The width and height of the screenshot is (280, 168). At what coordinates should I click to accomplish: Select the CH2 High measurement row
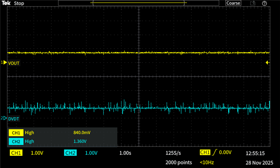[x=62, y=141]
